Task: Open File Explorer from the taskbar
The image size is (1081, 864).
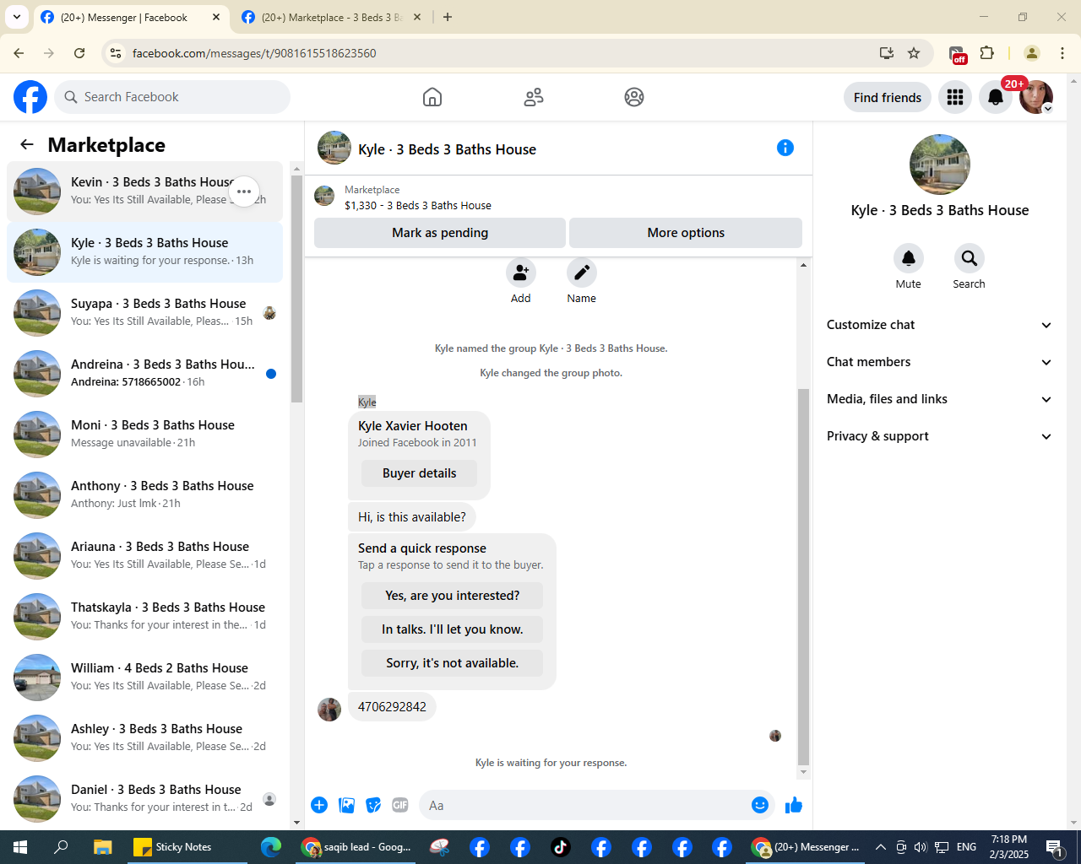Action: pyautogui.click(x=102, y=847)
